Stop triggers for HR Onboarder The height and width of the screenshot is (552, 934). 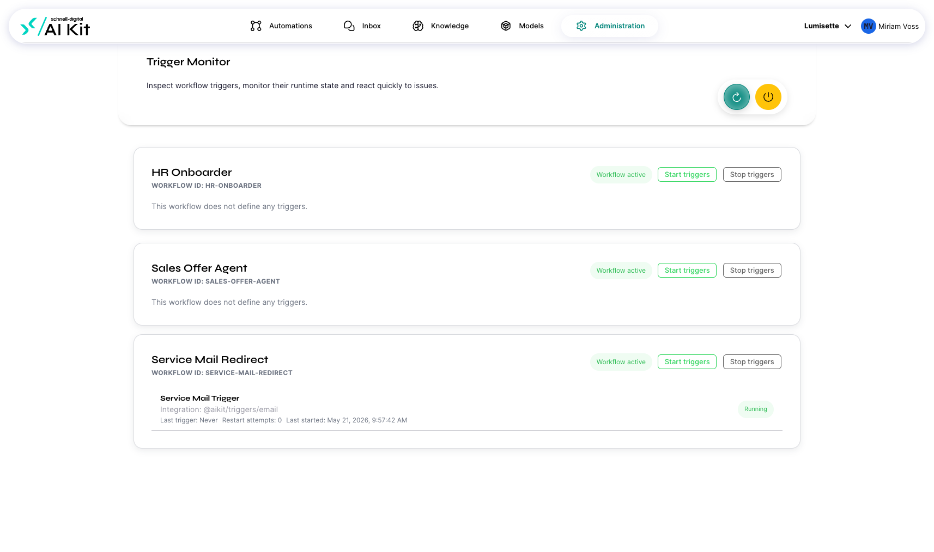(x=752, y=175)
